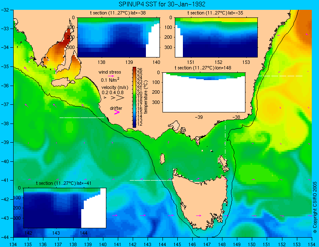Click the '146' main longitude axis label
Viewport: 319px width, 247px height.
pos(192,244)
